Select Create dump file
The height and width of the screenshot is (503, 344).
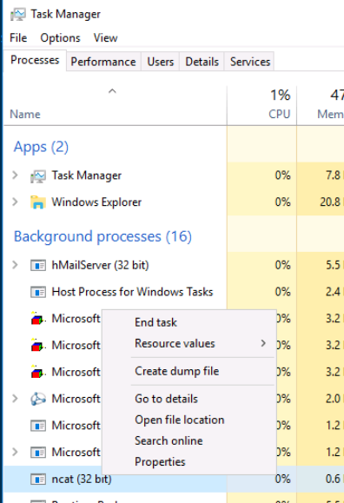point(189,371)
